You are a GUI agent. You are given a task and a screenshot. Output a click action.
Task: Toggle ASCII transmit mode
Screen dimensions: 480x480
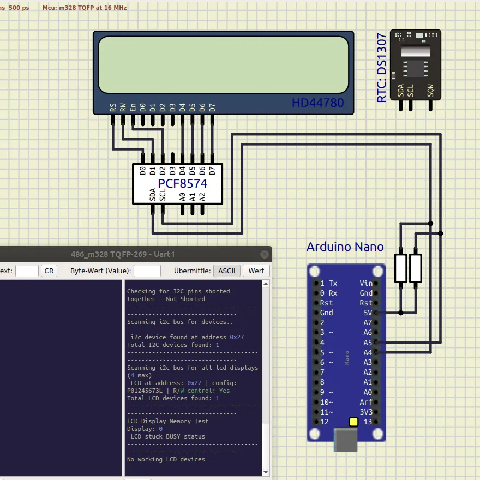pyautogui.click(x=227, y=271)
